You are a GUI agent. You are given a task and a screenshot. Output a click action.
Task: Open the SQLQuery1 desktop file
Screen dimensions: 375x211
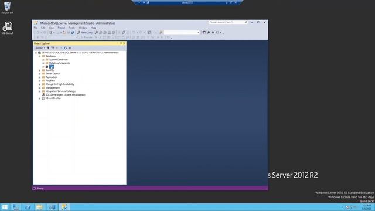click(x=8, y=28)
